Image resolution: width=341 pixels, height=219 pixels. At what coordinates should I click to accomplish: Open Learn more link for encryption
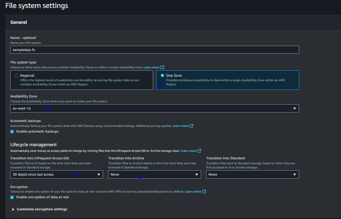tap(193, 192)
